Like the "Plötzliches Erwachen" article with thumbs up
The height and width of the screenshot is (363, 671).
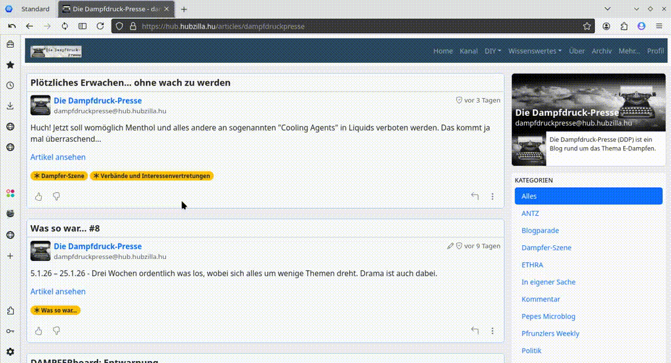39,196
